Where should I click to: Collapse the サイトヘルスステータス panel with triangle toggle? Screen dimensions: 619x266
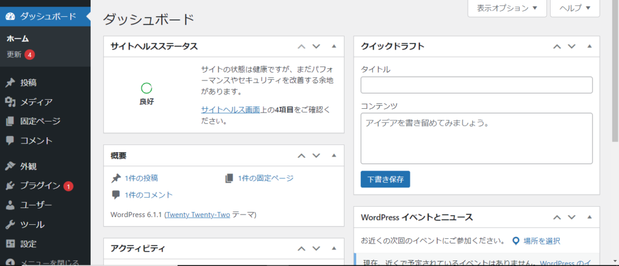pos(334,46)
